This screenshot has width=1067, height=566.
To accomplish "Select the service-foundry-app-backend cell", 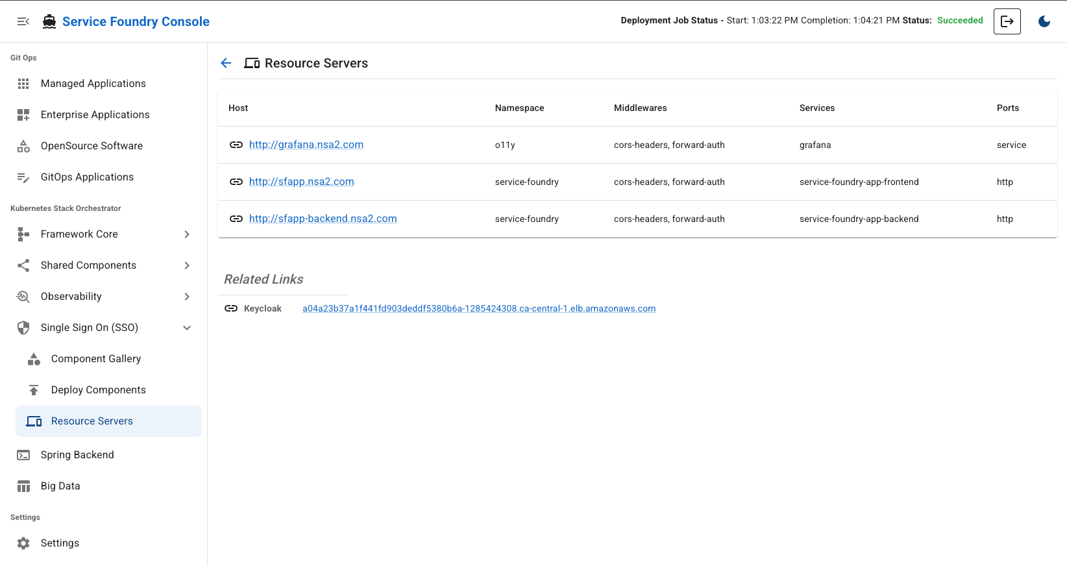I will pyautogui.click(x=859, y=219).
